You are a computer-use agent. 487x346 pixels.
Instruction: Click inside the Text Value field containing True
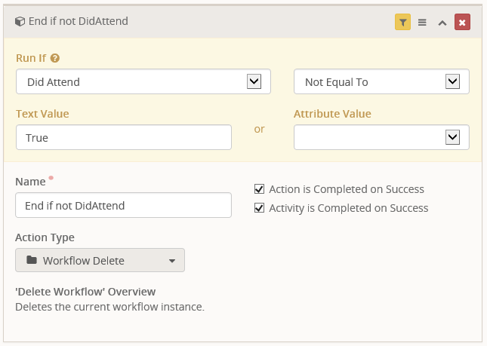[123, 138]
